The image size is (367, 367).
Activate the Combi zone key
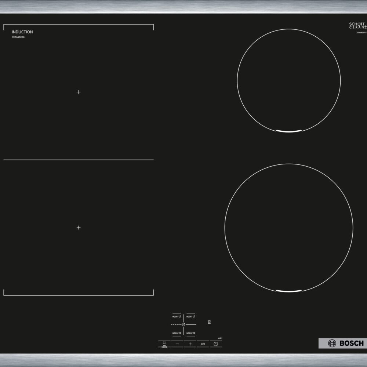[x=164, y=344]
